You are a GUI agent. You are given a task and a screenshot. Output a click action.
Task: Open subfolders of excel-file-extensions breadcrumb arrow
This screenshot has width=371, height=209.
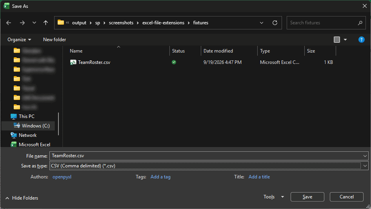pos(189,23)
